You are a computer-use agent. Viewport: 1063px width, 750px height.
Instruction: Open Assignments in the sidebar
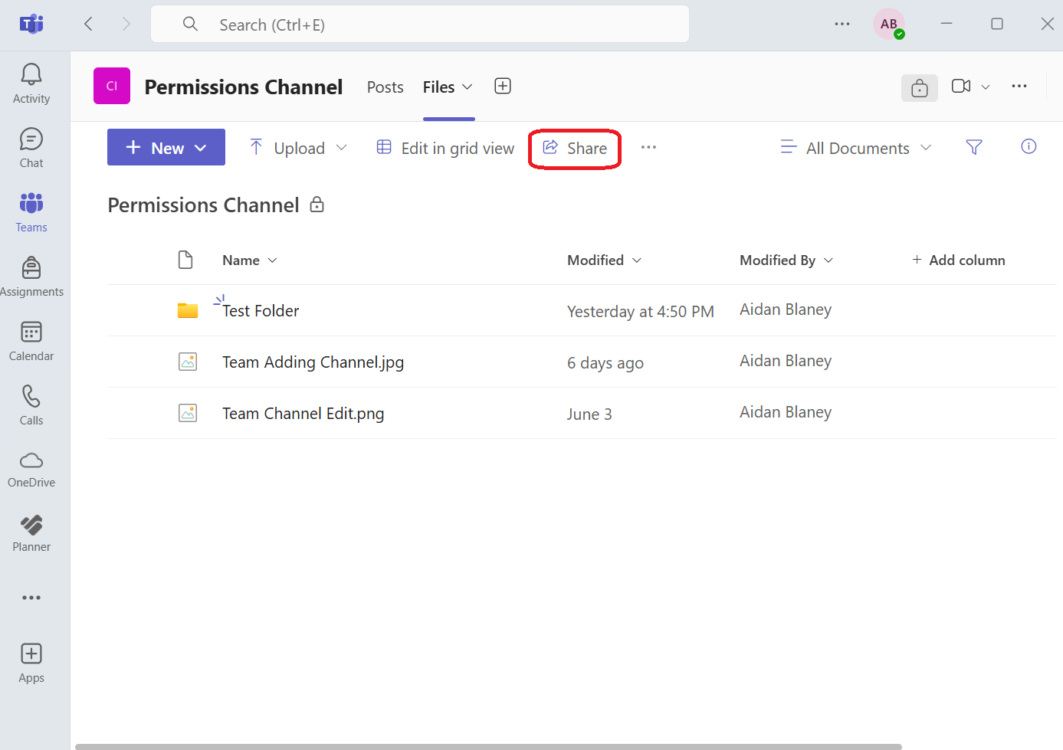pyautogui.click(x=31, y=277)
